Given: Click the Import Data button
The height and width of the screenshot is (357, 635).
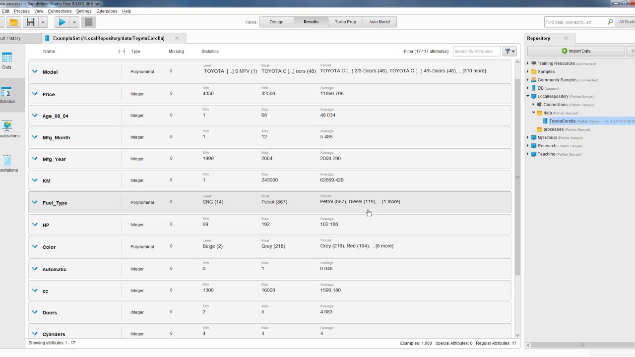Looking at the screenshot, I should pyautogui.click(x=576, y=51).
